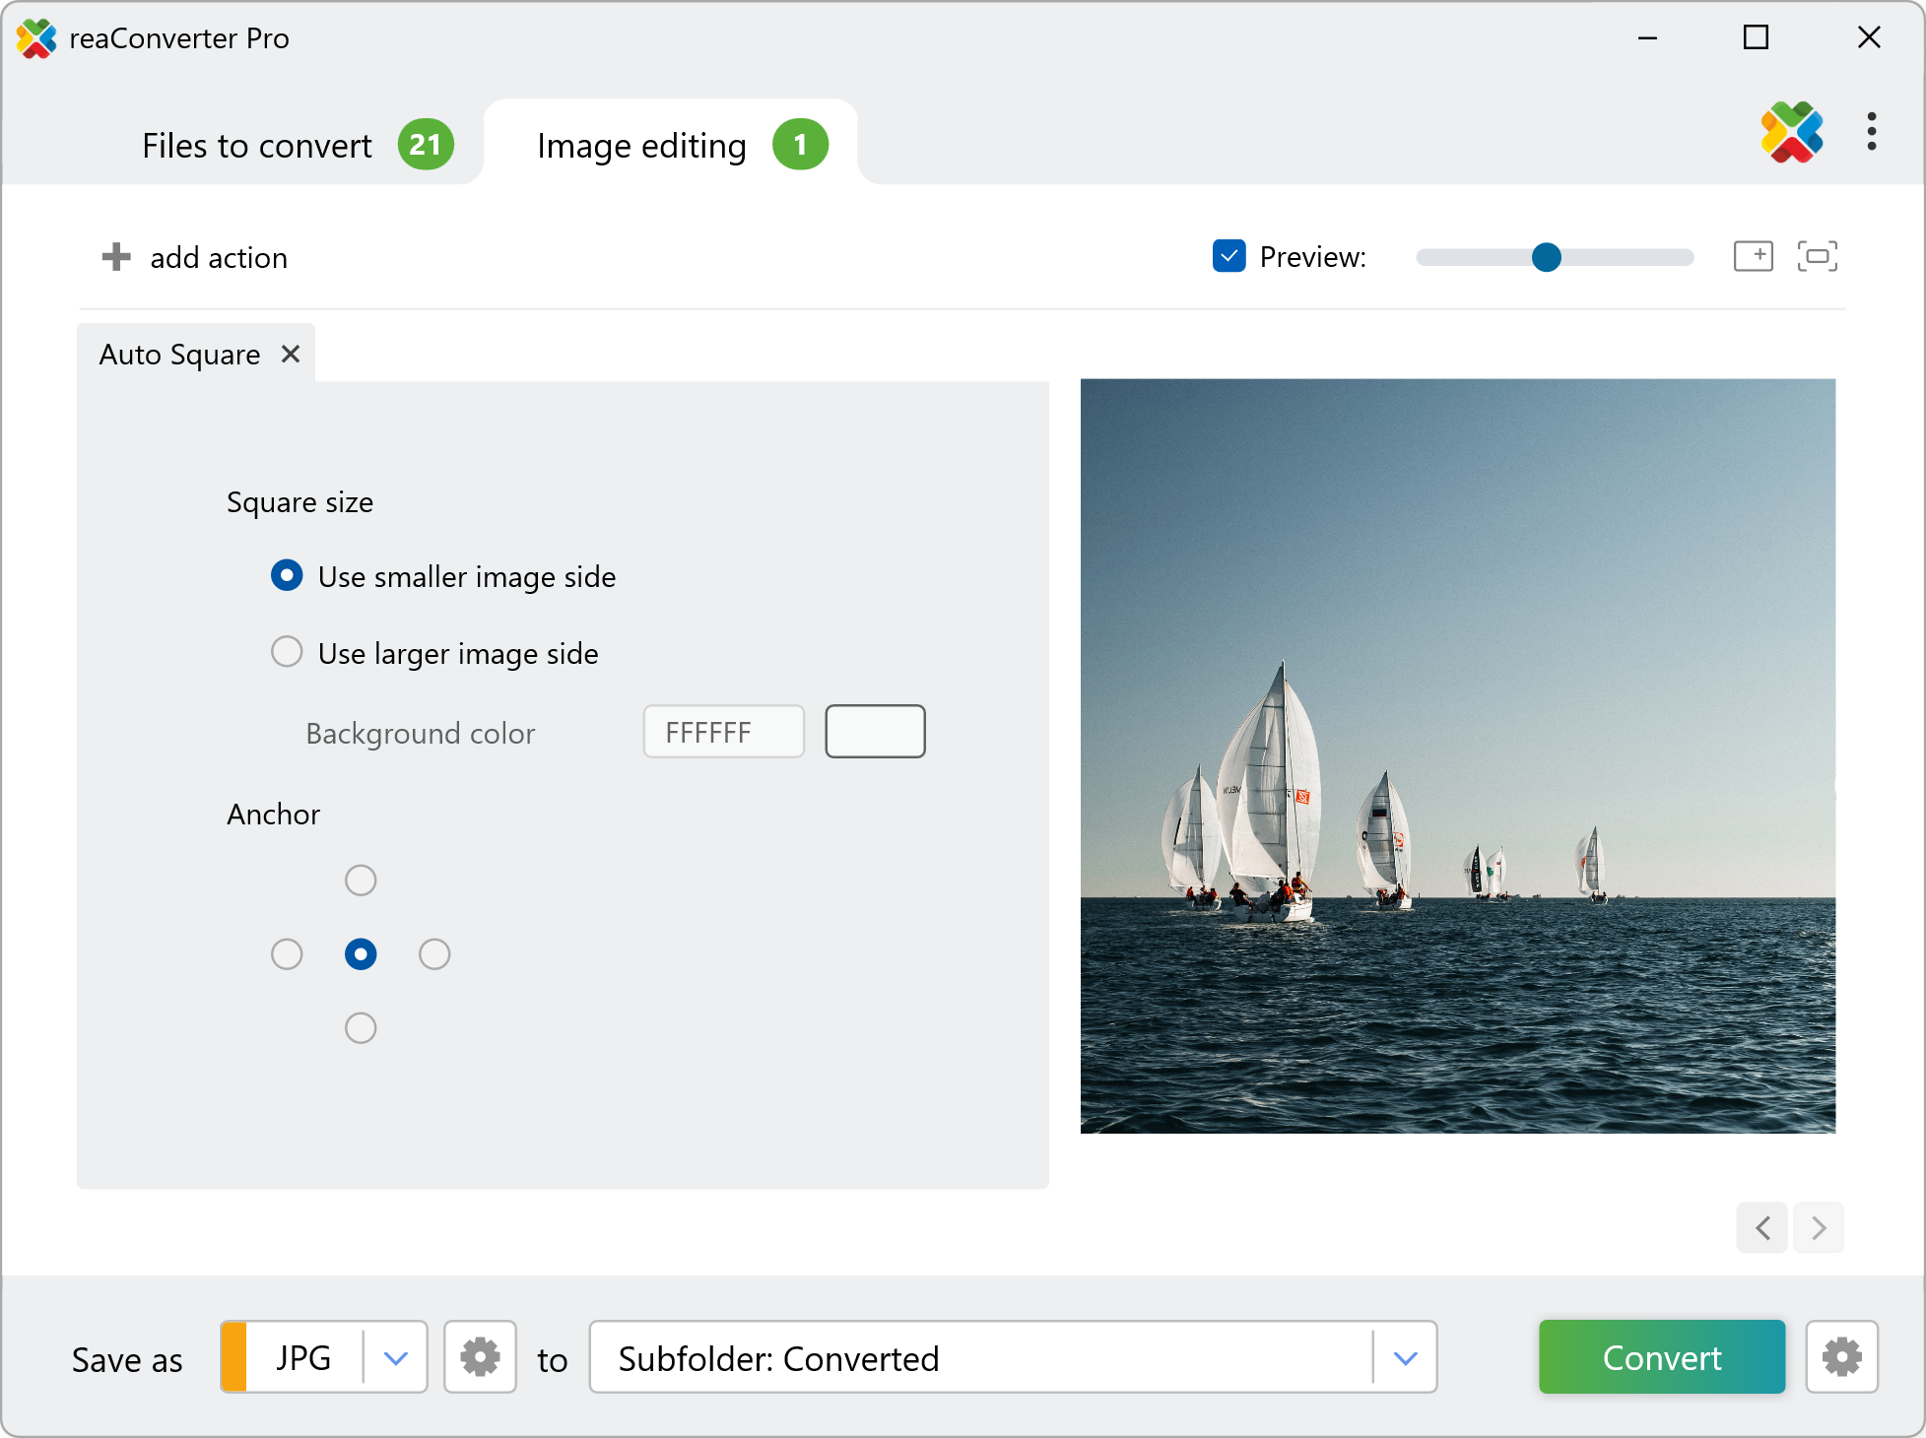Click the zoom-in preview icon
This screenshot has width=1926, height=1438.
click(x=1753, y=256)
